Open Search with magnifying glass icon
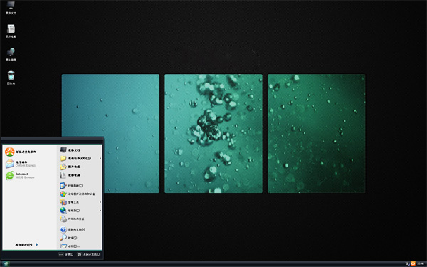Screen dimensions: 427x267 point(68,238)
